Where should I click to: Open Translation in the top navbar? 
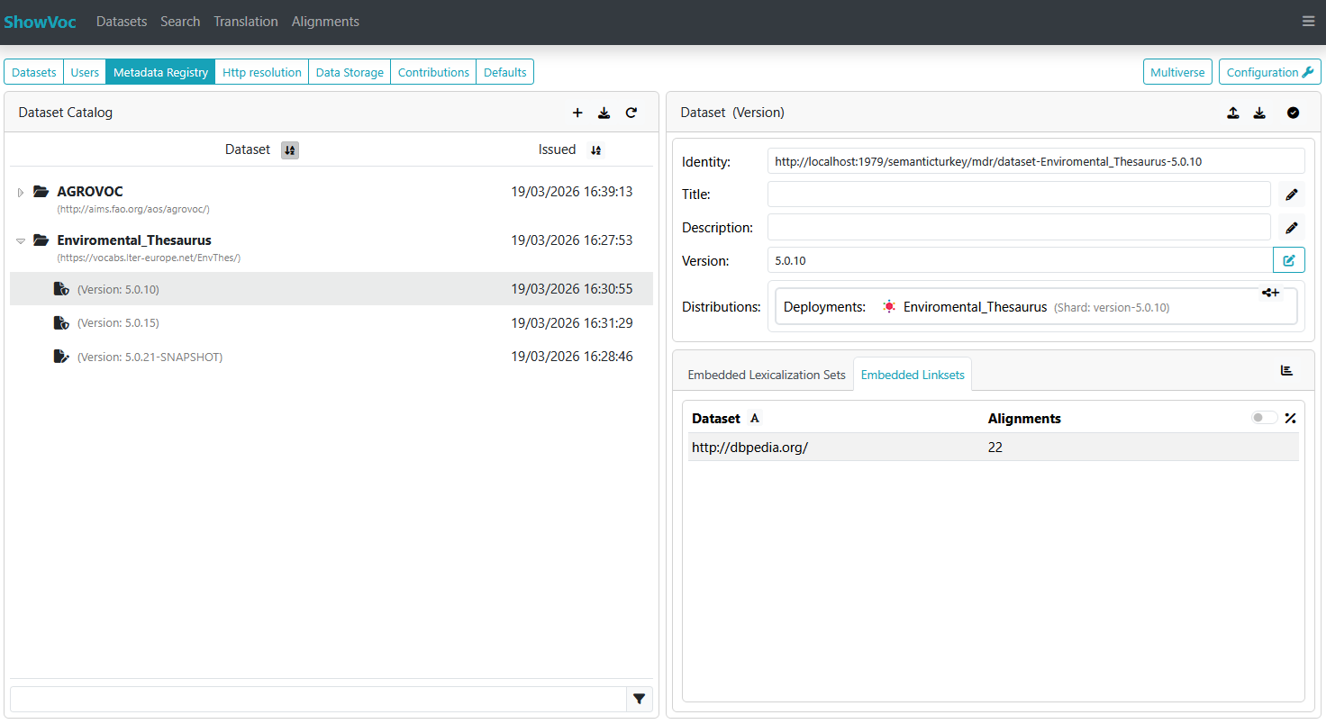click(246, 22)
